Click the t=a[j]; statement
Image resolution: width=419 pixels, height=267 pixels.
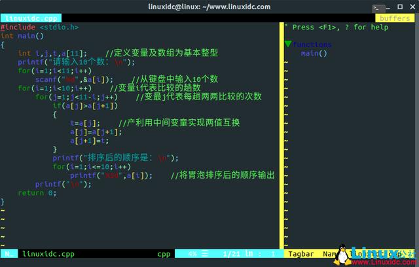click(85, 123)
